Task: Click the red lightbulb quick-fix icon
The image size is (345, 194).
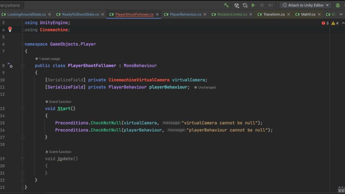Action: 10,30
